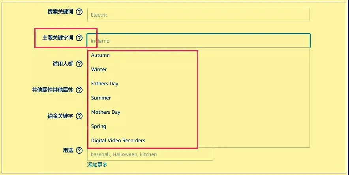This screenshot has width=349, height=175.
Task: Open help tooltip for 适用人群
Action: [79, 64]
